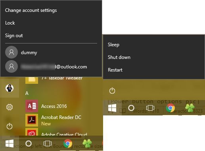This screenshot has width=205, height=151.
Task: Open Change account settings
Action: pyautogui.click(x=31, y=10)
